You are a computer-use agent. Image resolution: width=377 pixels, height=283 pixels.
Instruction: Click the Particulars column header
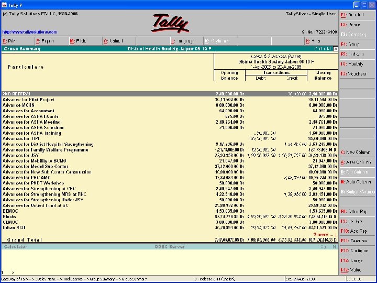point(26,67)
